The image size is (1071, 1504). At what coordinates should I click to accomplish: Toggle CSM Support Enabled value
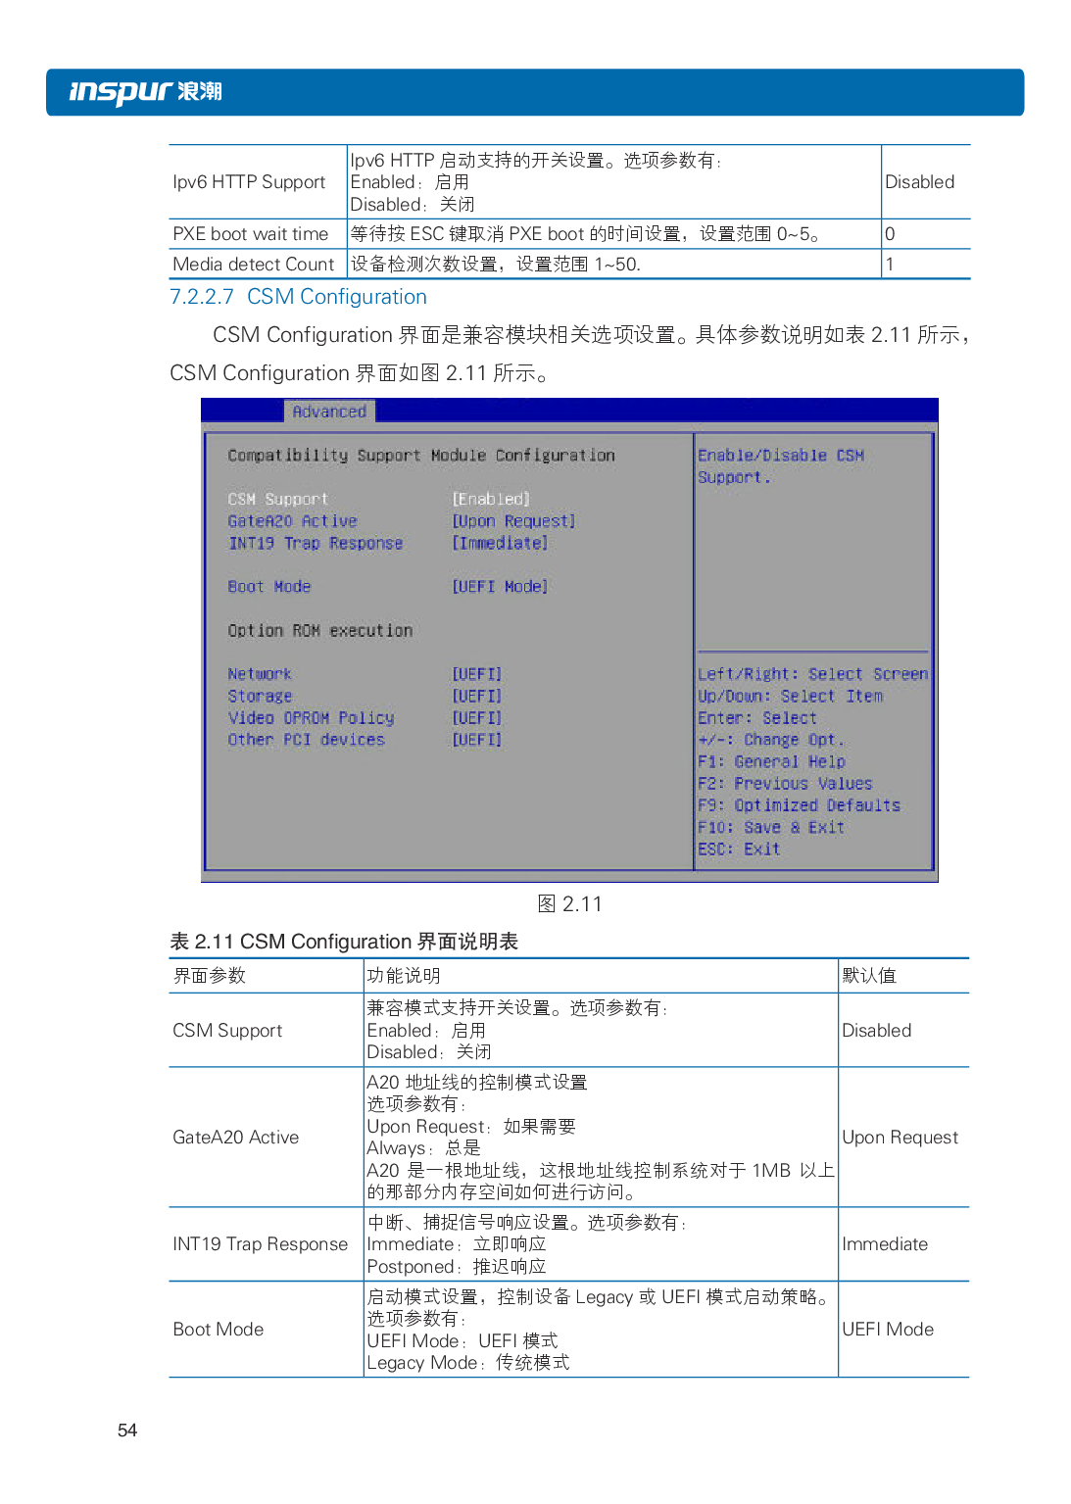(490, 499)
